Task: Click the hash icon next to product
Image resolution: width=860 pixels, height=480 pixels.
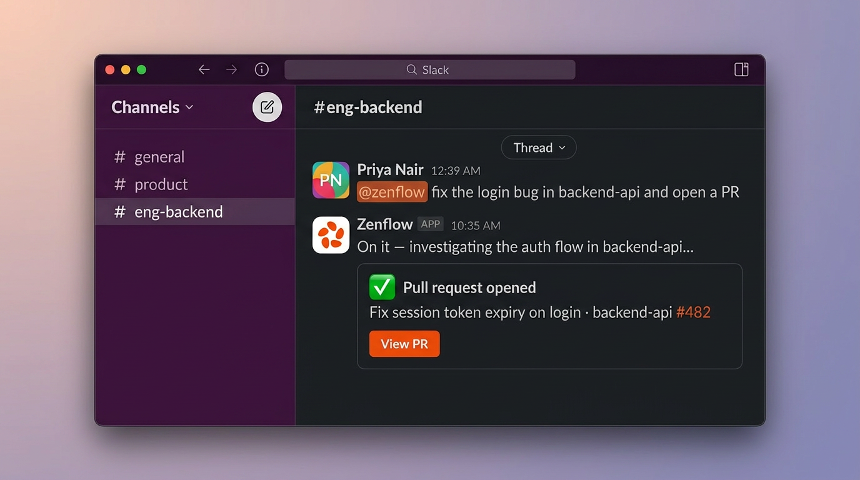Action: click(119, 184)
